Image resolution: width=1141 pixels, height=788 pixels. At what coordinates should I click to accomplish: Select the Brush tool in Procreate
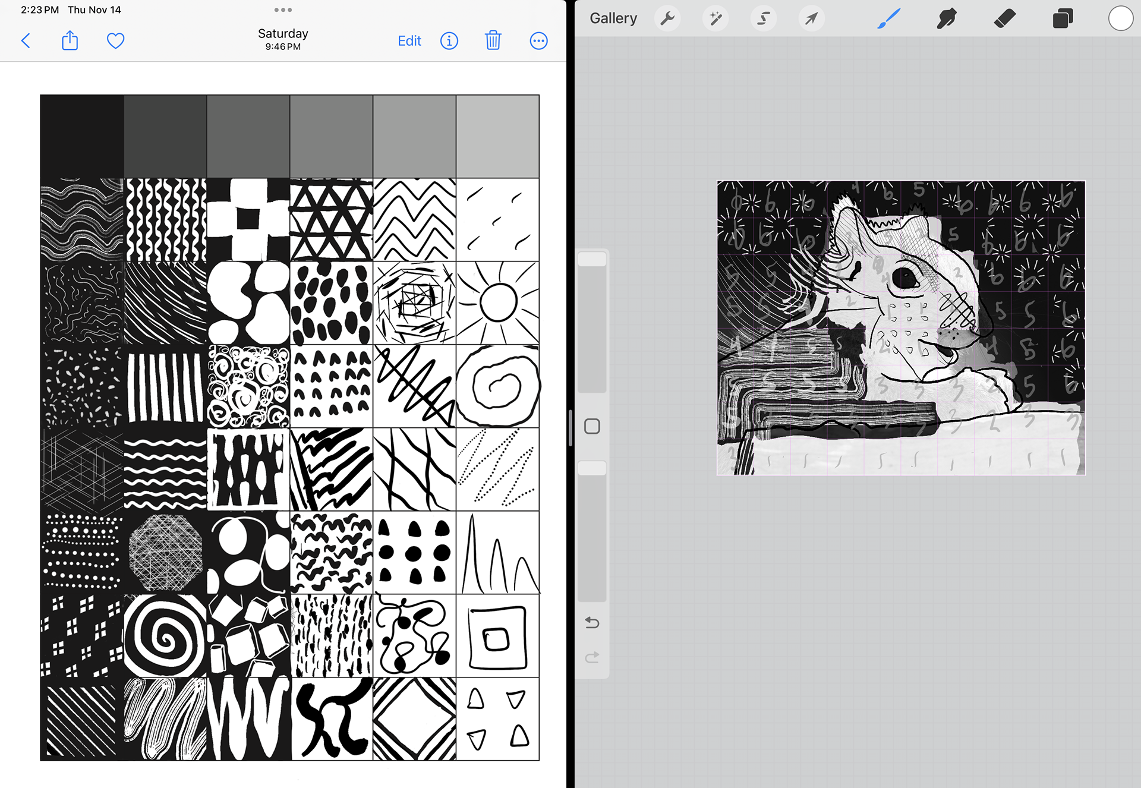point(889,18)
